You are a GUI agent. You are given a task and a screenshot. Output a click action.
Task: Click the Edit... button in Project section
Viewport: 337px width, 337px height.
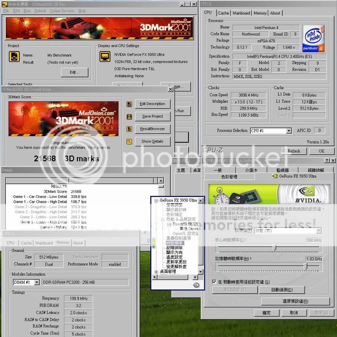[74, 72]
